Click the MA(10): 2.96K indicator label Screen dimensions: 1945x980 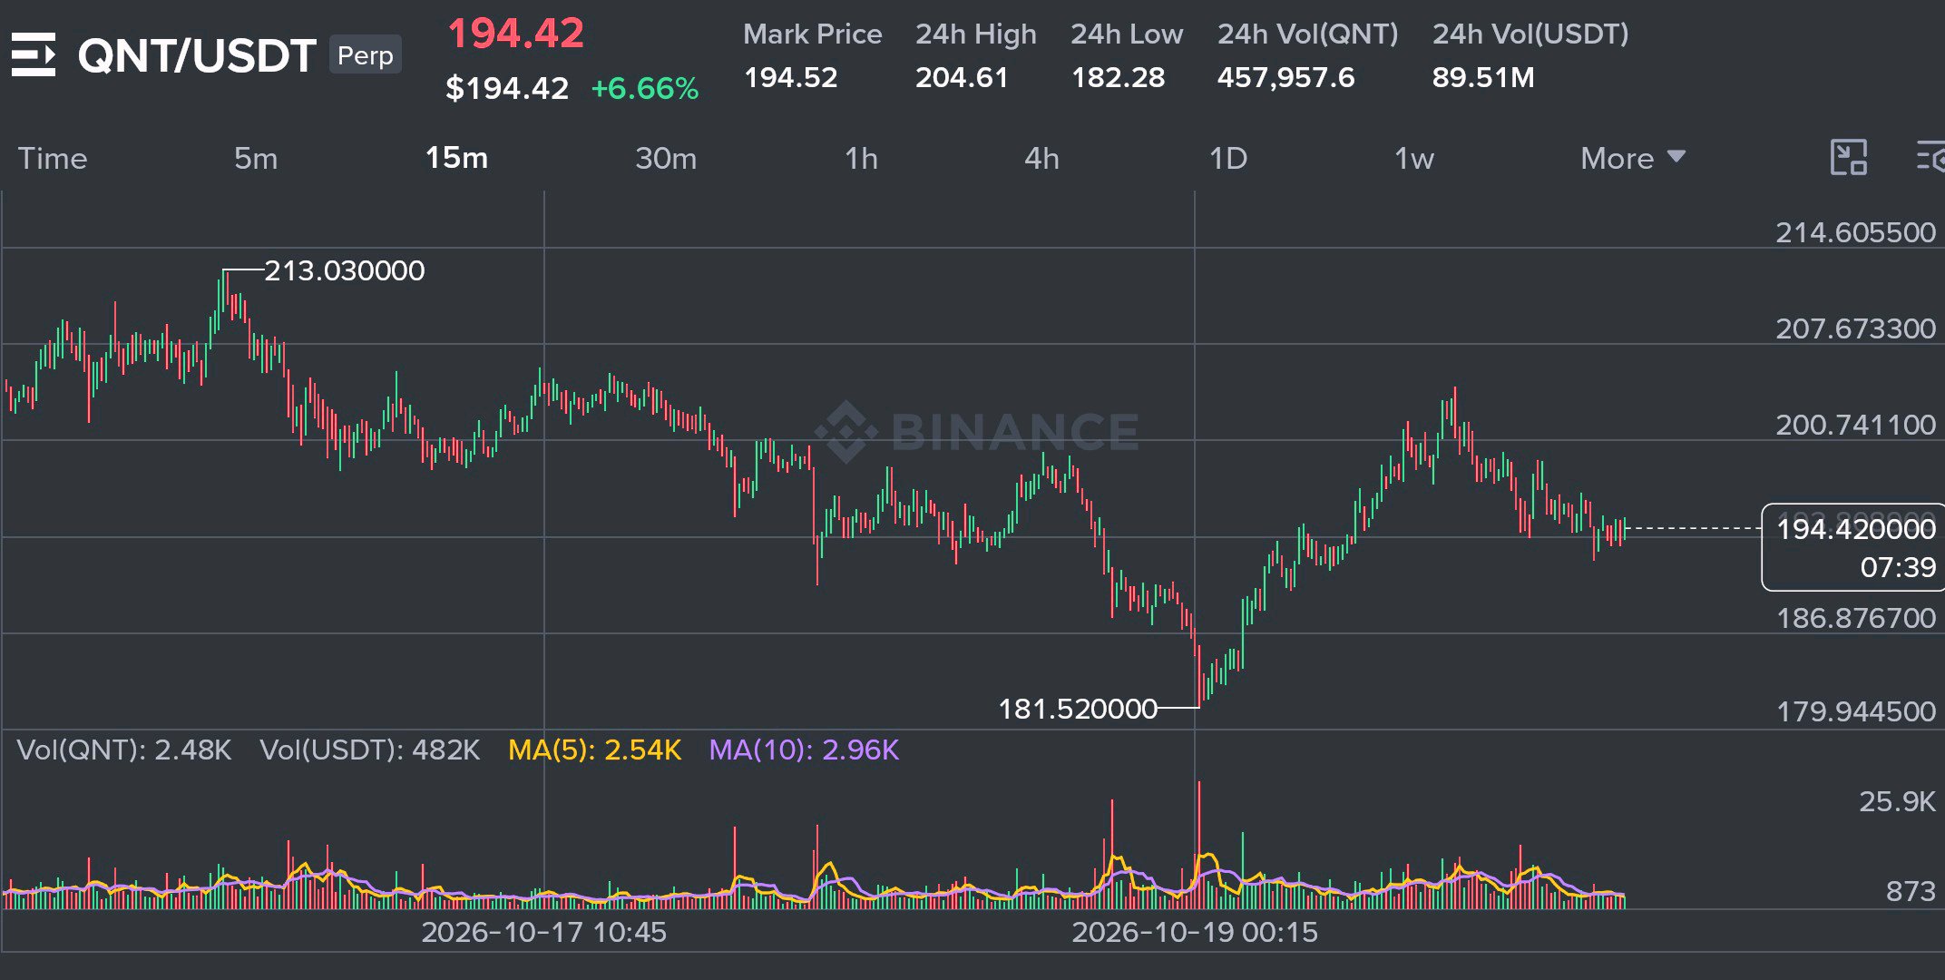[804, 750]
